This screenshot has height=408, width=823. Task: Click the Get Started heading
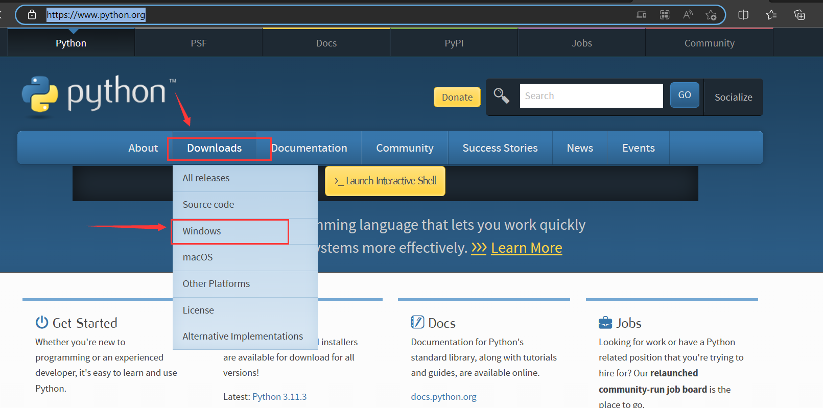(x=85, y=323)
